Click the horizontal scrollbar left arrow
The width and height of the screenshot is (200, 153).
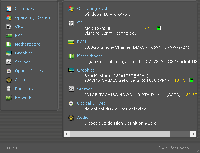point(66,134)
